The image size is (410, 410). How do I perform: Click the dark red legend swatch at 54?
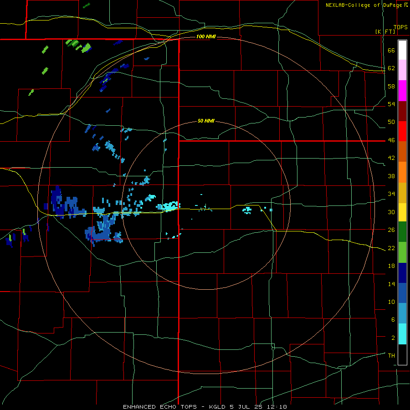402,111
